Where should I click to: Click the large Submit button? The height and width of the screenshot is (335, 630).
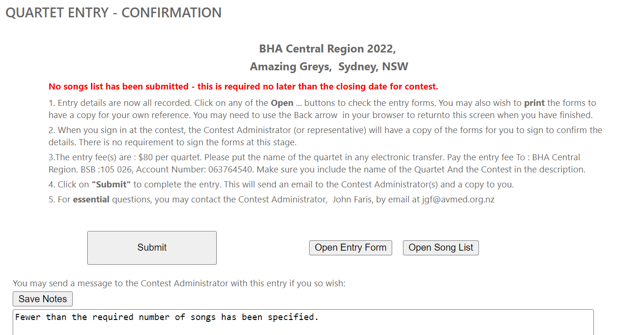pos(152,247)
